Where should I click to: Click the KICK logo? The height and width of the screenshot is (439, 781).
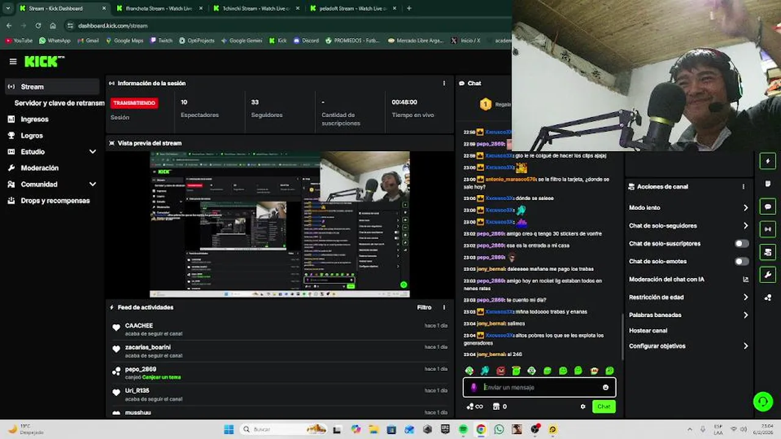tap(44, 62)
